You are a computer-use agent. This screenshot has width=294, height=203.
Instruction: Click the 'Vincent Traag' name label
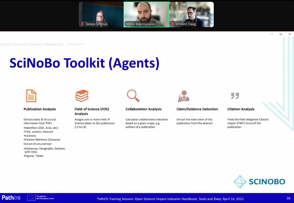(186, 24)
